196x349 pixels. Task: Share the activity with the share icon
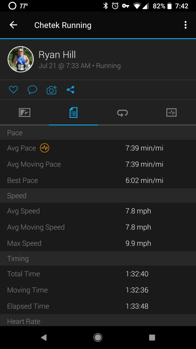(70, 90)
